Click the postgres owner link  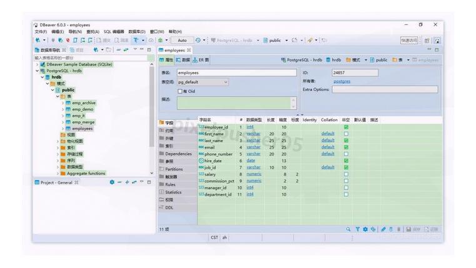click(342, 81)
